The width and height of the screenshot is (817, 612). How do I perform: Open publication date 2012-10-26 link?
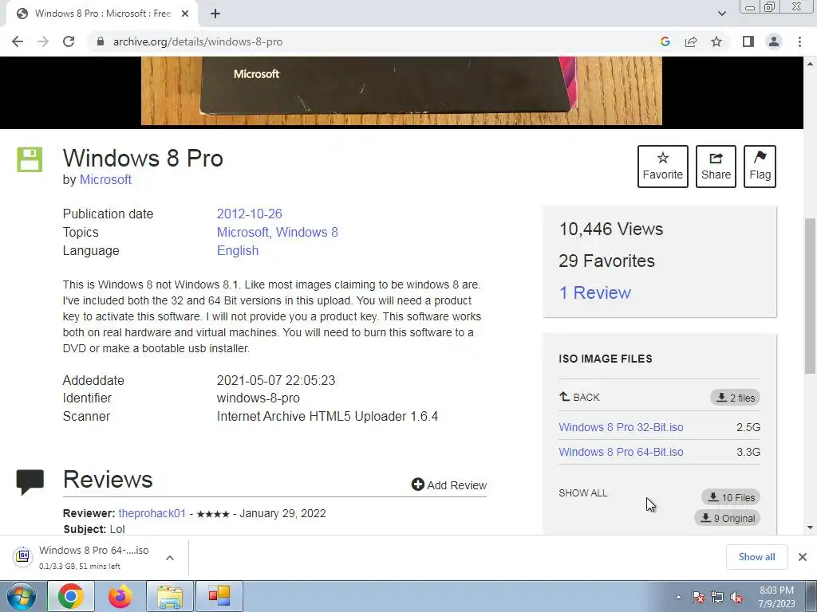[x=249, y=214]
